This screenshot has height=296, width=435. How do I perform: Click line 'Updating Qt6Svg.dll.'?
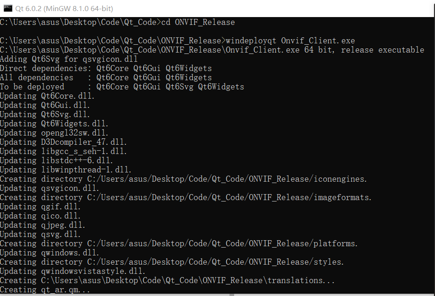click(x=45, y=114)
